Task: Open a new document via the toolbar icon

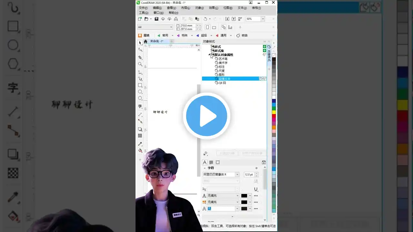Action: pyautogui.click(x=140, y=19)
